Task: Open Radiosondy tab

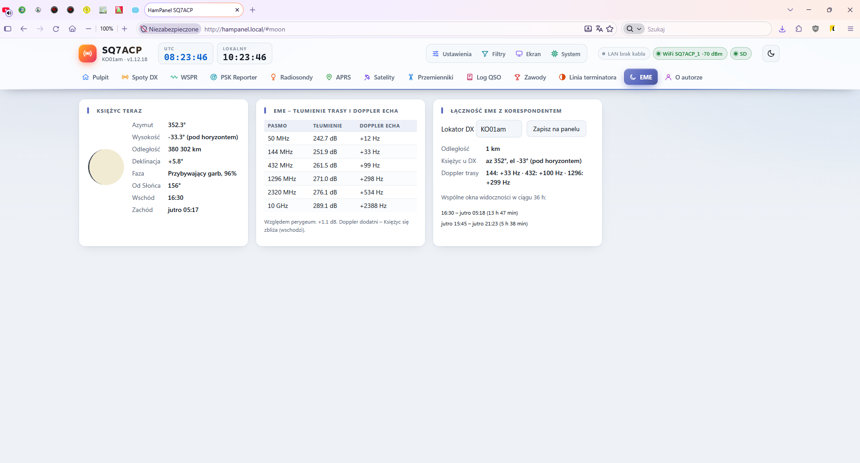Action: (x=292, y=77)
